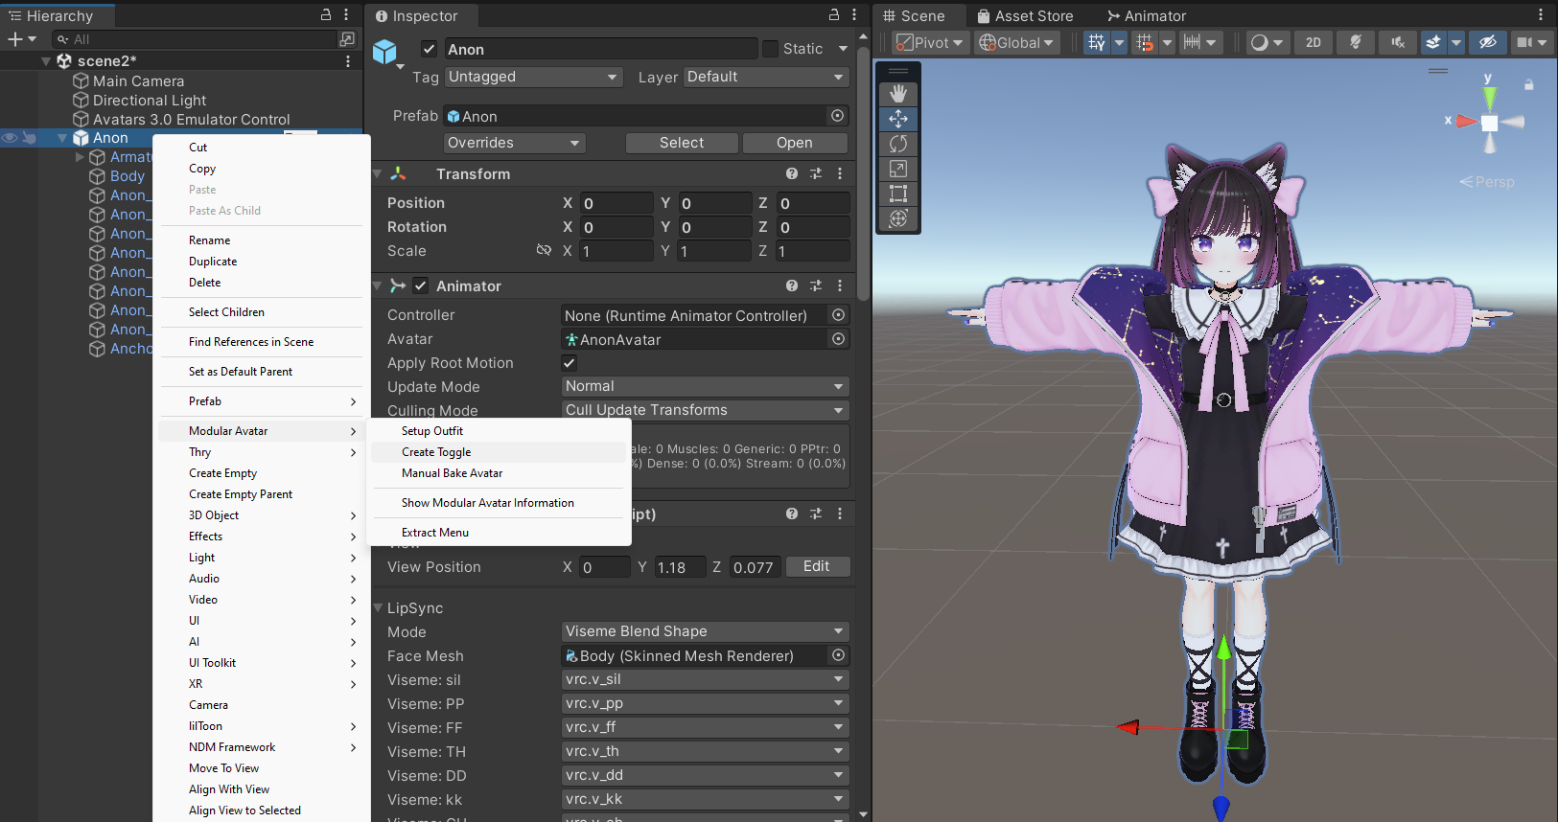Toggle Anon pickability hand icon in Hierarchy
Viewport: 1558px width, 822px height.
tap(29, 138)
